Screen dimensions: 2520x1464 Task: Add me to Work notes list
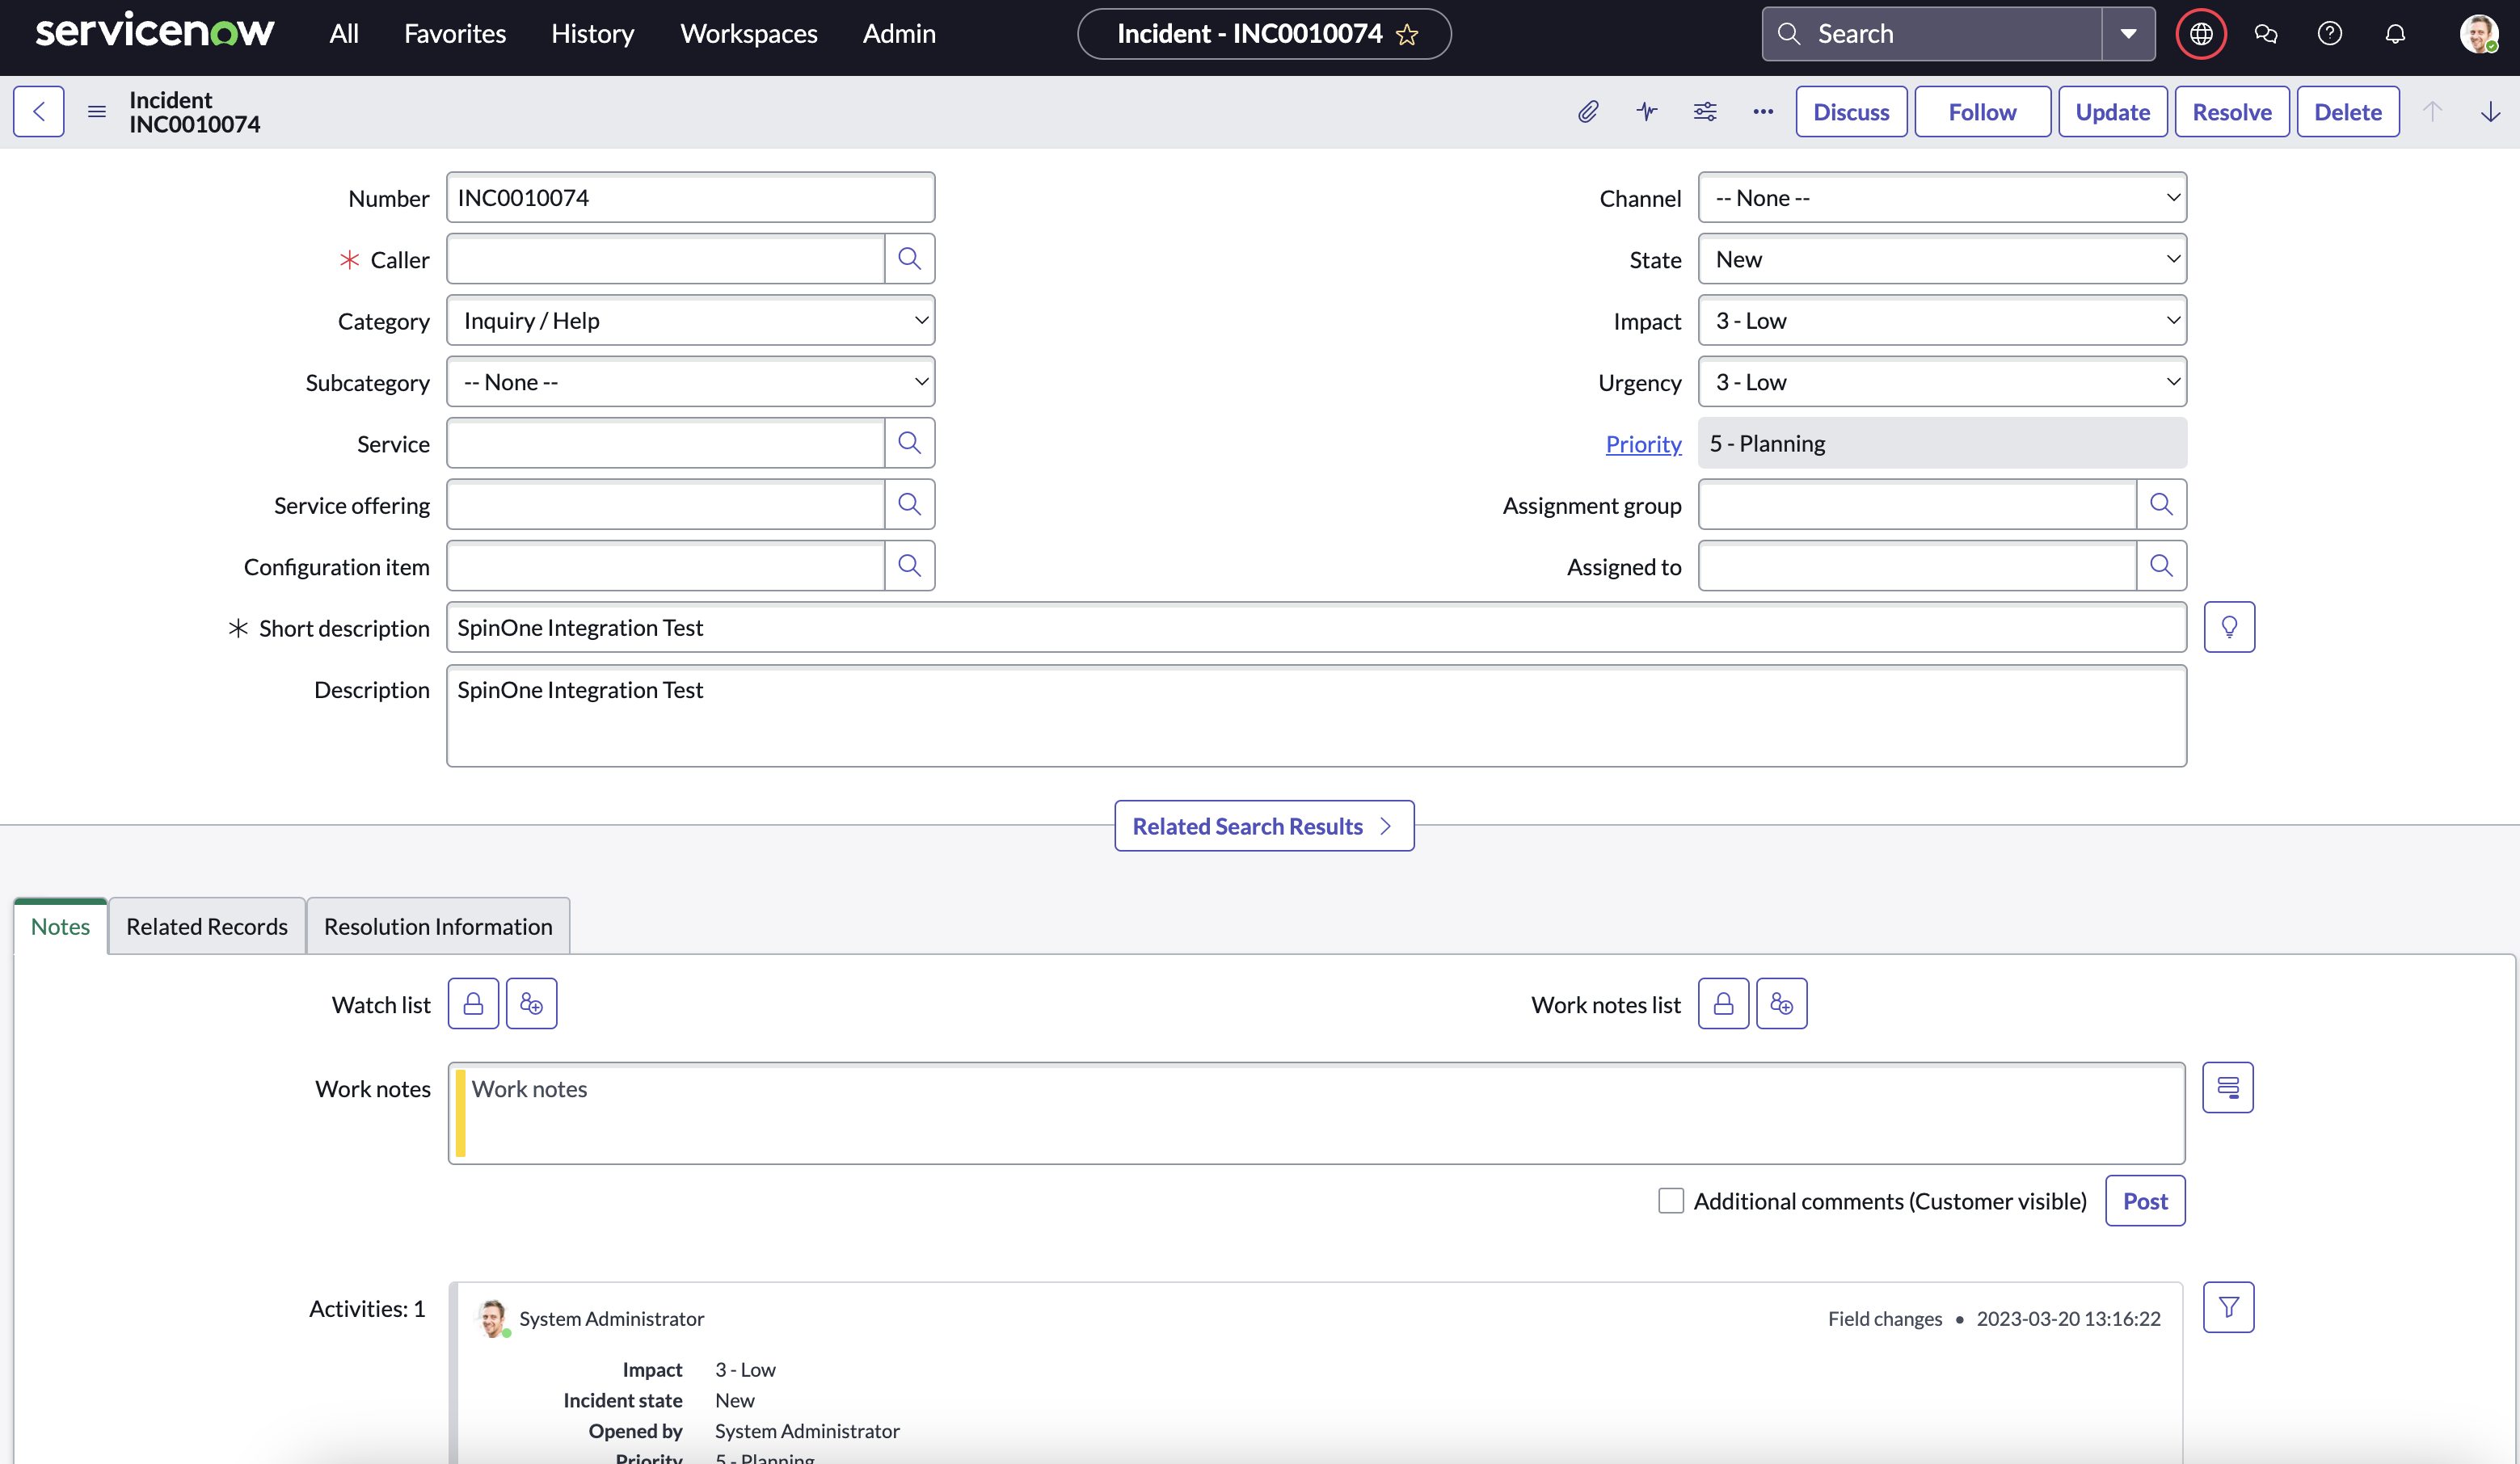click(x=1781, y=1003)
